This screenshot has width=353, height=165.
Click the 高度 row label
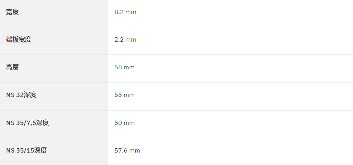[x=13, y=67]
